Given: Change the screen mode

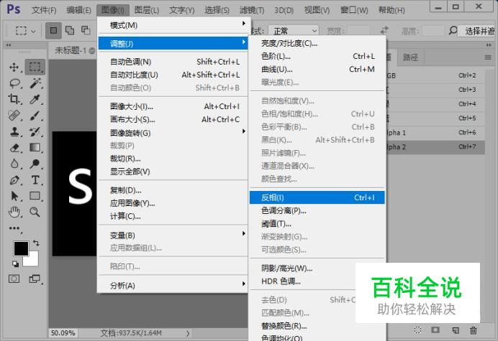Looking at the screenshot, I should tap(35, 279).
